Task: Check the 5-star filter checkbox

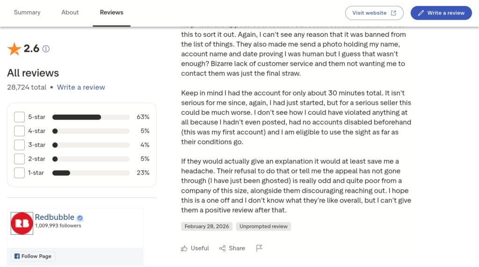Action: [19, 117]
